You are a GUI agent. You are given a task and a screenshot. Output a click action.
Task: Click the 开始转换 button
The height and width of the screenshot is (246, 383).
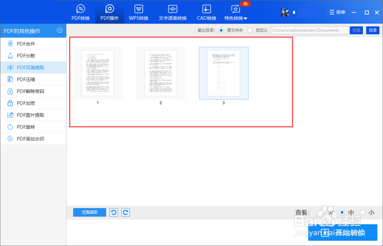click(x=343, y=233)
